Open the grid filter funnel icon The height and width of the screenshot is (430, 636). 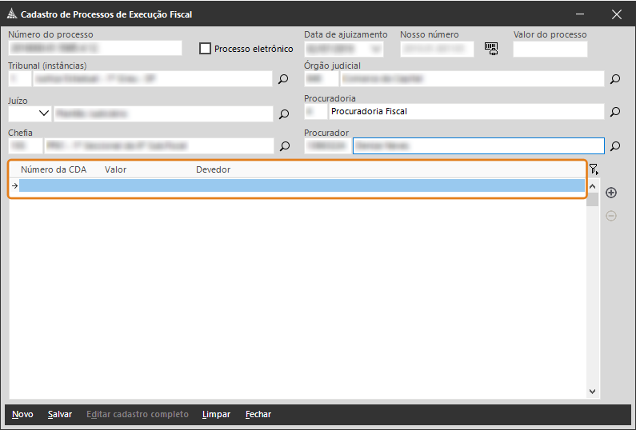(x=594, y=169)
